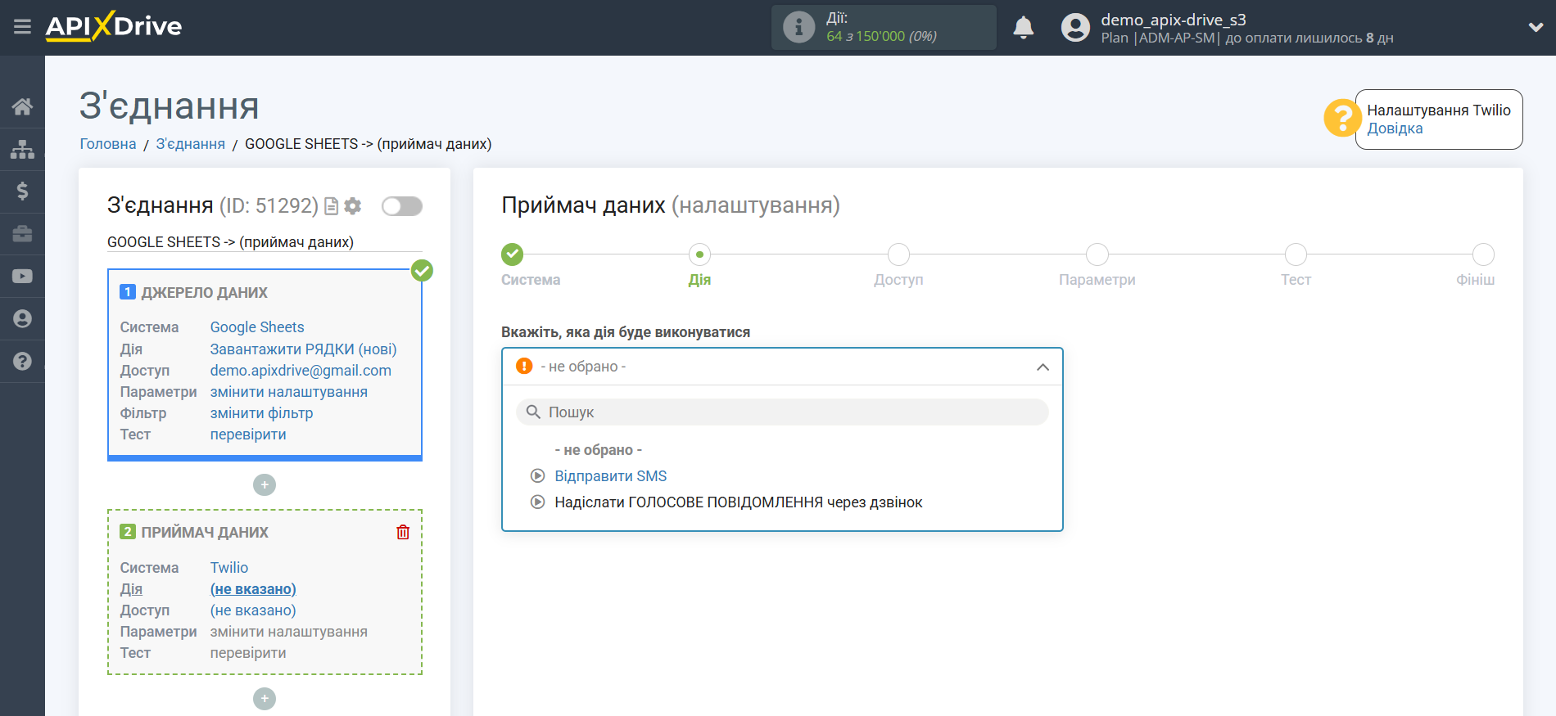Add a step after the data receiver
Image resolution: width=1556 pixels, height=716 pixels.
pyautogui.click(x=265, y=699)
